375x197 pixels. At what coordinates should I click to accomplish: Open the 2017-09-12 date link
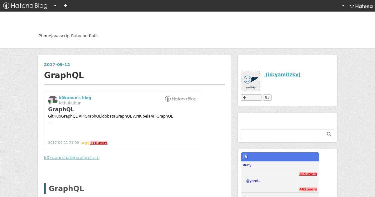(x=57, y=64)
